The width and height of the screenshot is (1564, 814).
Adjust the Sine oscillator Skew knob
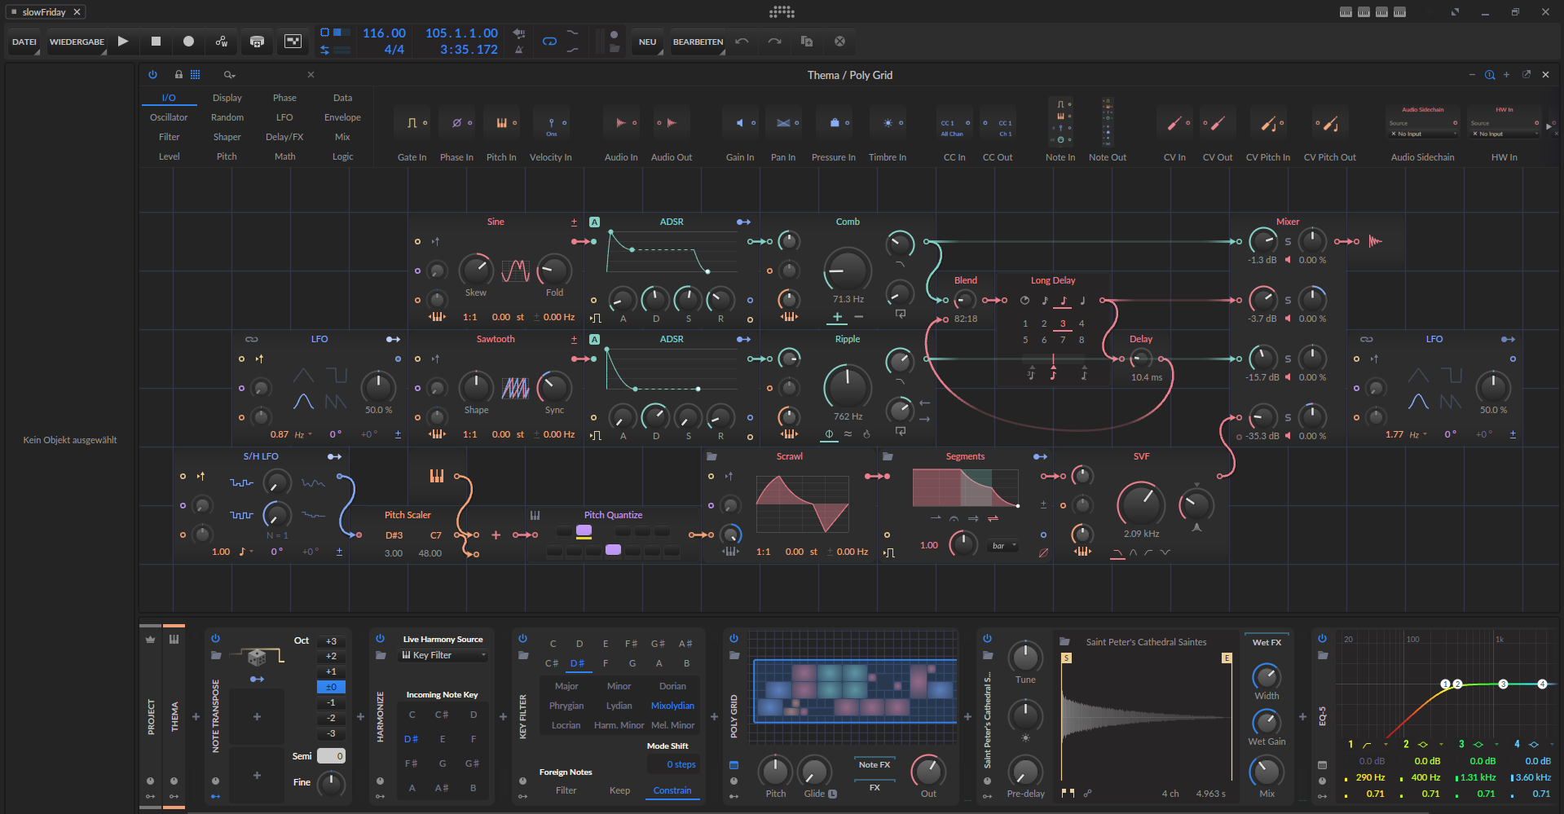(476, 270)
